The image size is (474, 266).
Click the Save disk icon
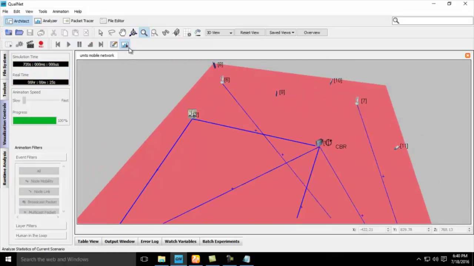click(30, 33)
